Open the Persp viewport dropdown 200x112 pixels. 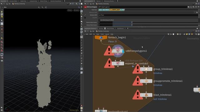[70, 10]
